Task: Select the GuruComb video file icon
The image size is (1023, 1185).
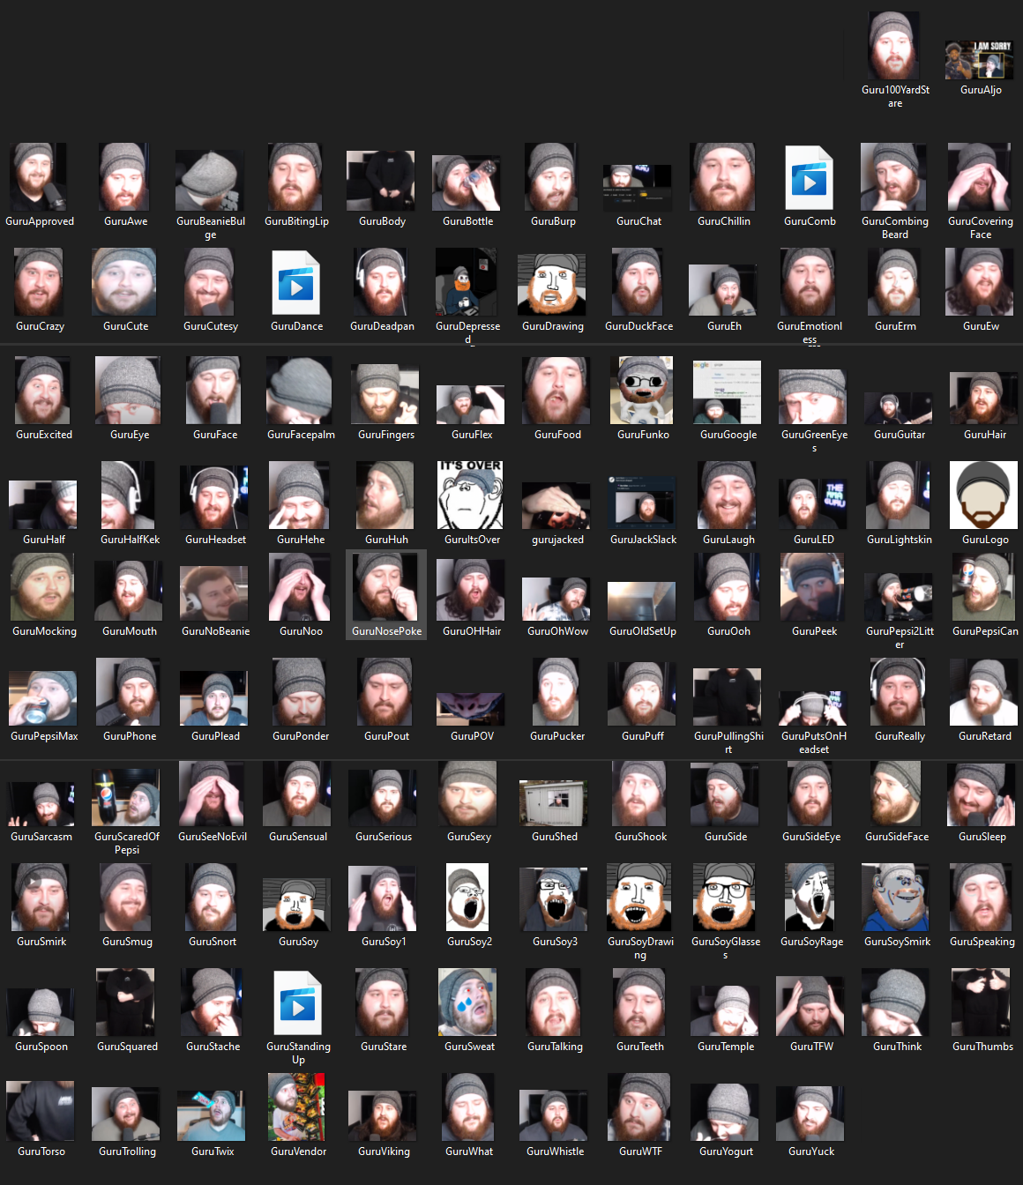Action: tap(810, 179)
